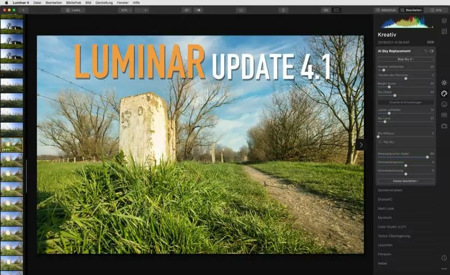The image size is (450, 275).
Task: Click the histogram display
Action: [x=406, y=22]
